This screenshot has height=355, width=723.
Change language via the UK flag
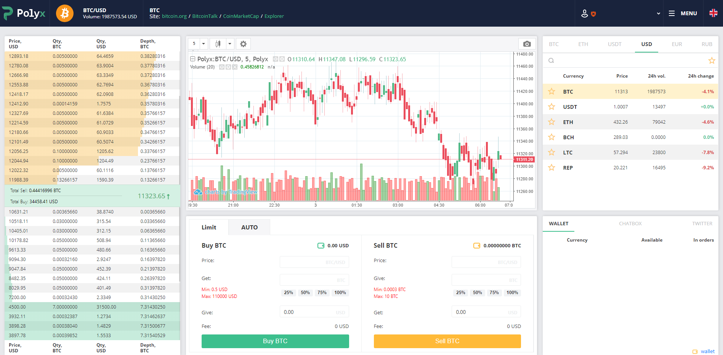[x=713, y=13]
